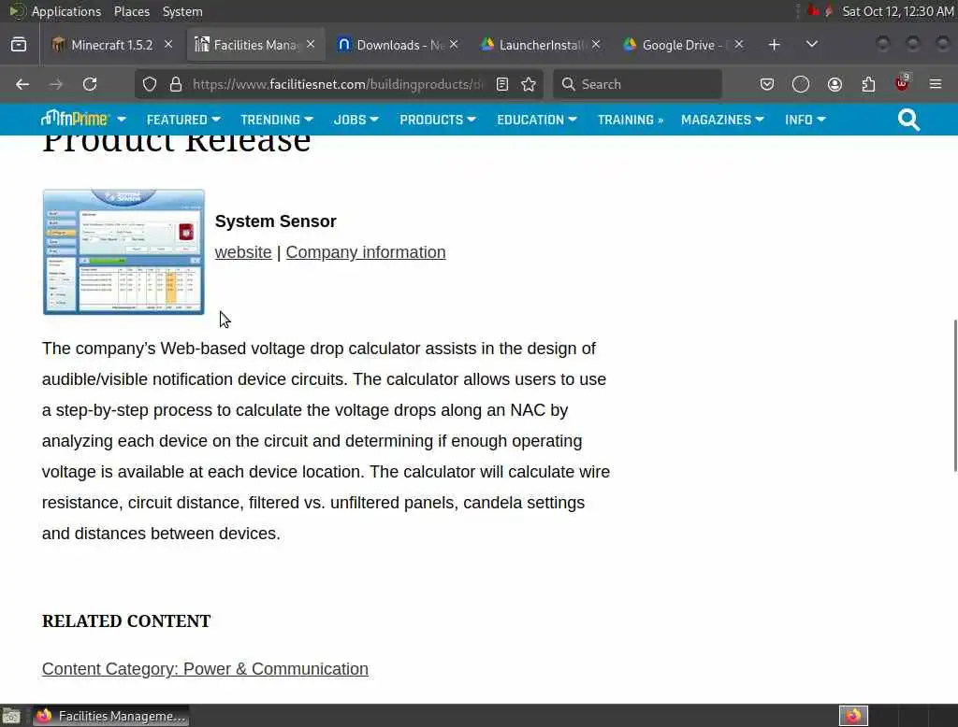
Task: Close the Downloads tab
Action: point(454,45)
